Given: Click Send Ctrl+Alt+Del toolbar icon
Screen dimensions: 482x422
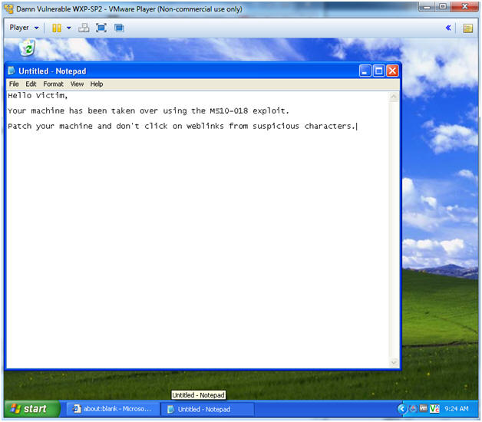Looking at the screenshot, I should pos(84,28).
